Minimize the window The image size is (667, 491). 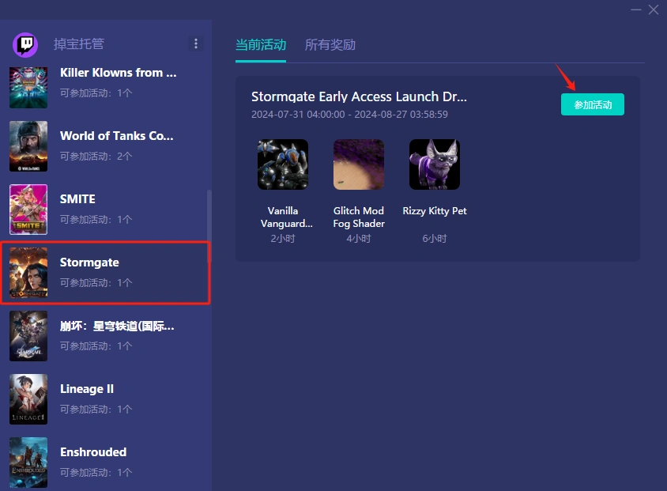(x=636, y=9)
